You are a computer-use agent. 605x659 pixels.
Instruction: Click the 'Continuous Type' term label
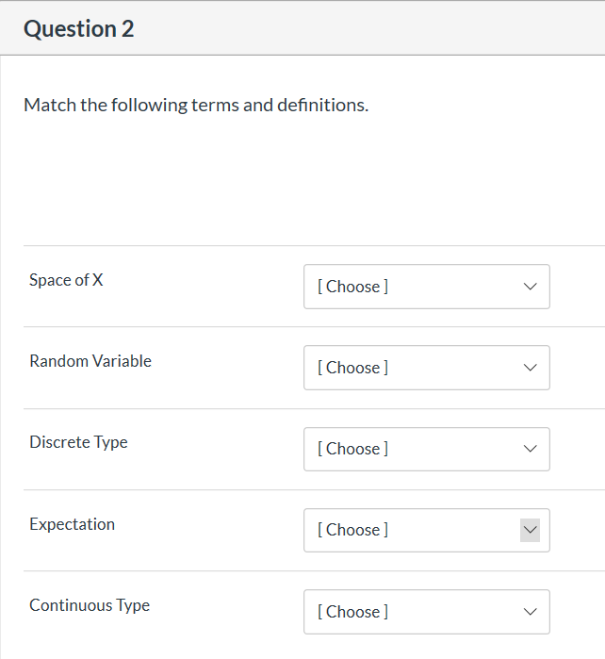click(90, 605)
